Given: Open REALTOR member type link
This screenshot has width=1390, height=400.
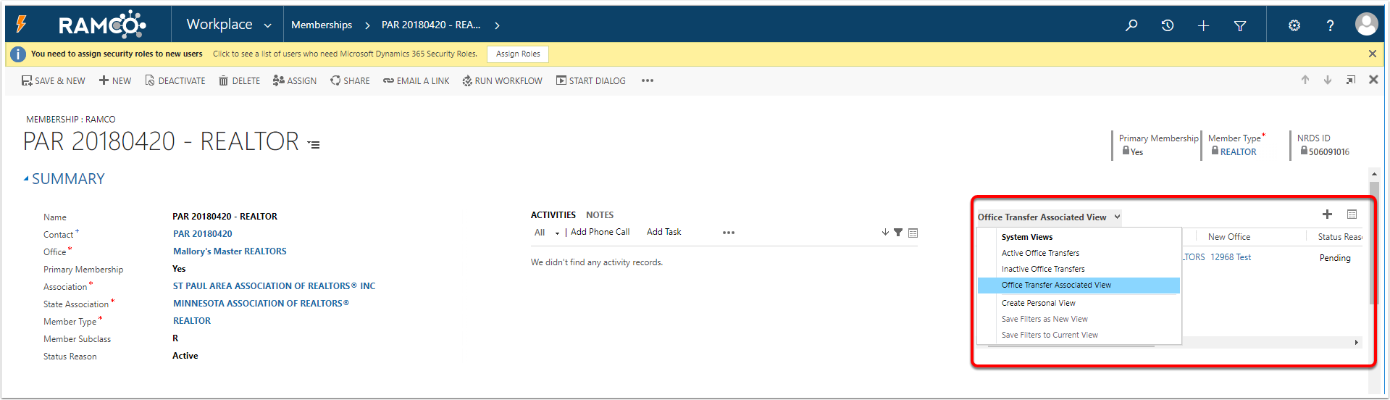Looking at the screenshot, I should 192,321.
